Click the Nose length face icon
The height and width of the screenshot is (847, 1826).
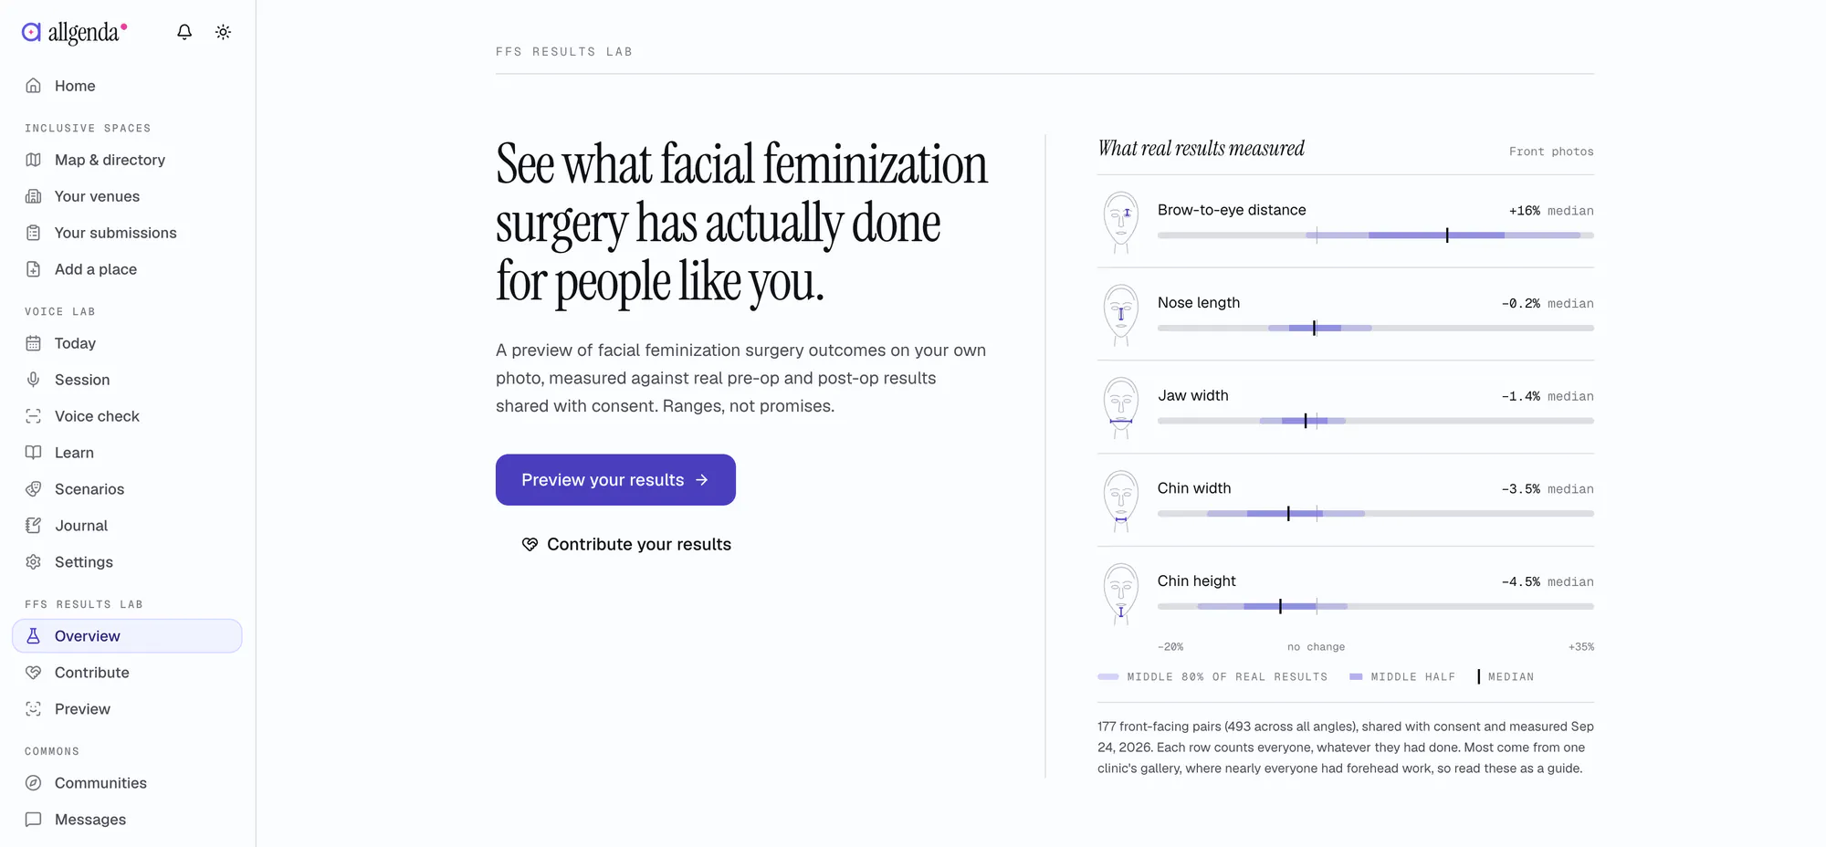[1121, 316]
